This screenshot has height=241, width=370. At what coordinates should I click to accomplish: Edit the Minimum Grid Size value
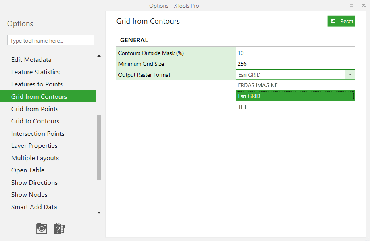(295, 64)
